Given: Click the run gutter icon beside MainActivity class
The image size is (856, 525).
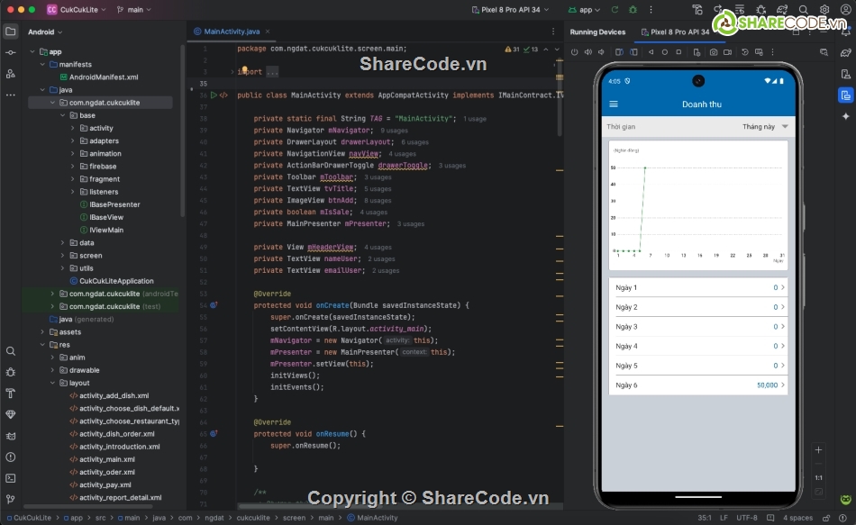Looking at the screenshot, I should click(x=214, y=95).
